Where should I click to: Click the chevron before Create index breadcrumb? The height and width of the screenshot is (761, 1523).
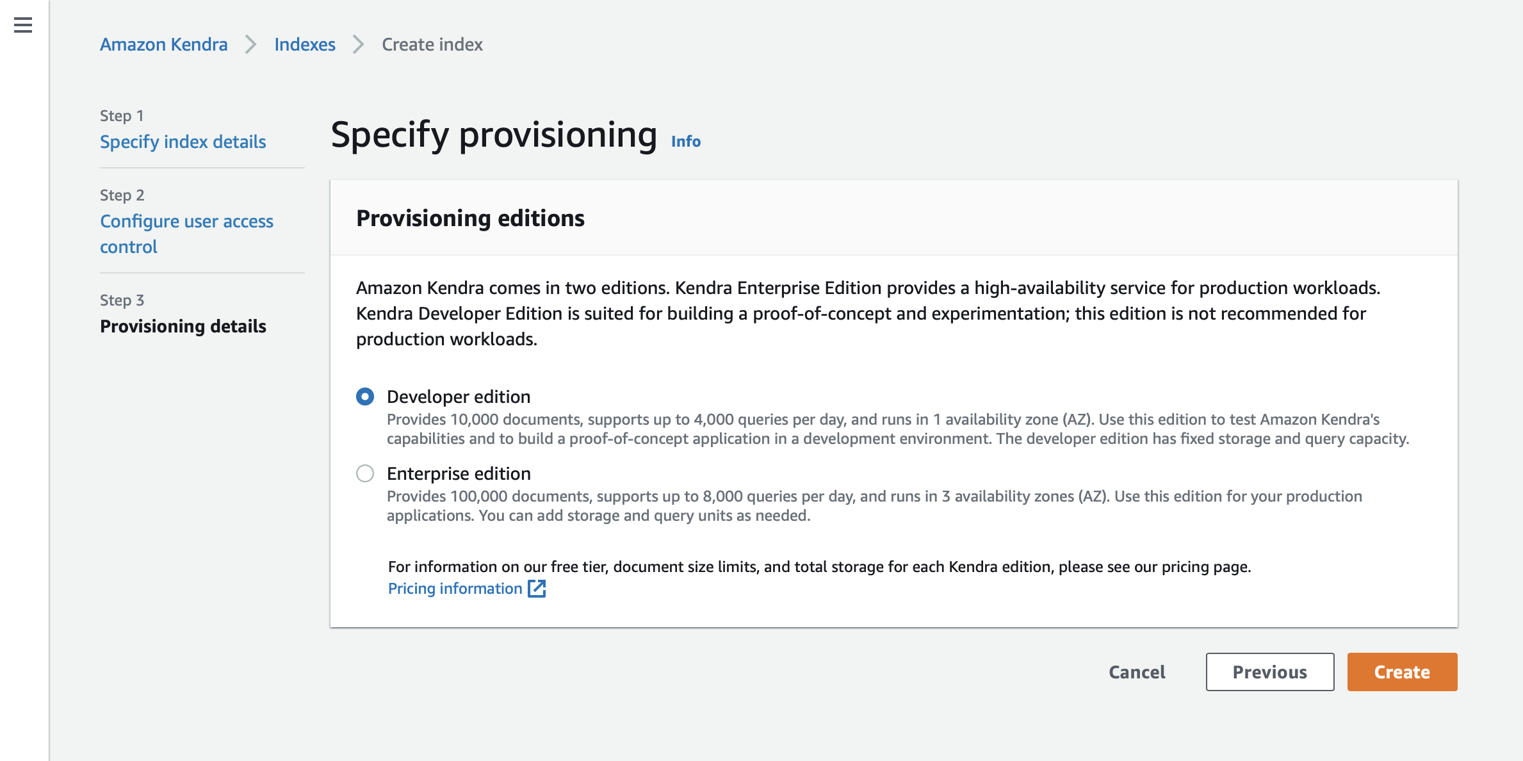(359, 45)
